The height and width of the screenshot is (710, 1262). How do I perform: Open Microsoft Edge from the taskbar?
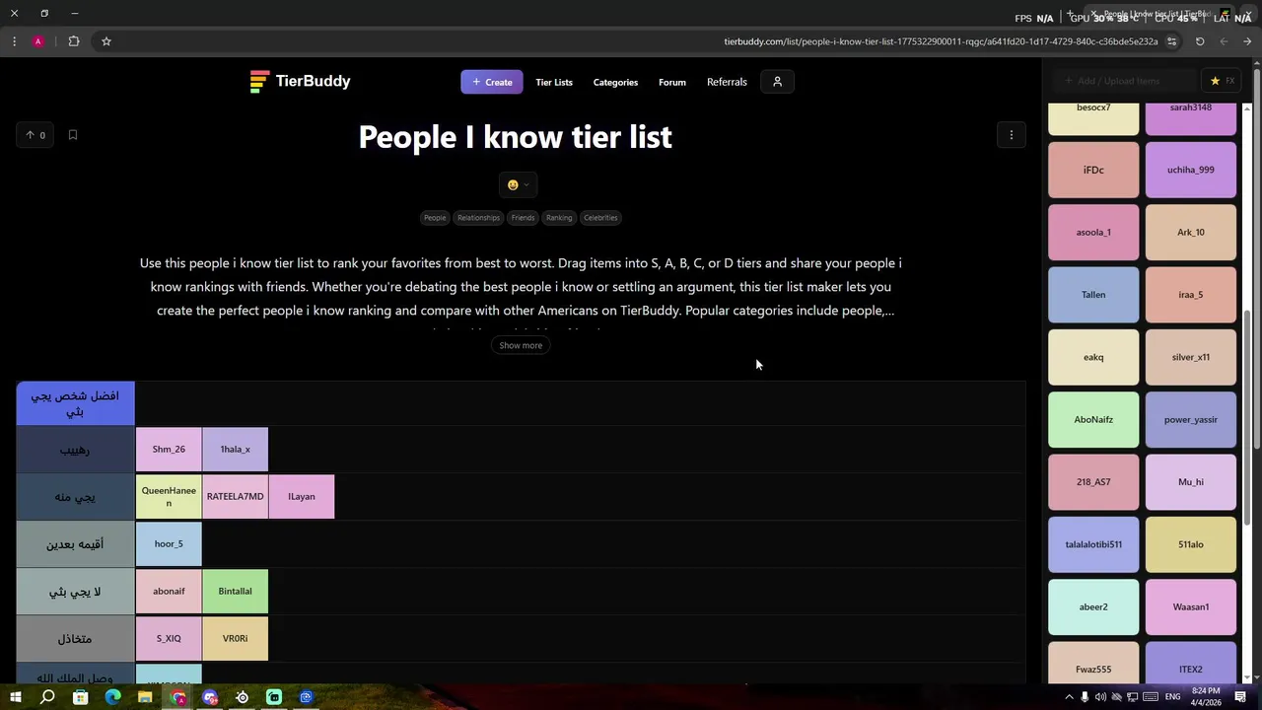tap(112, 697)
